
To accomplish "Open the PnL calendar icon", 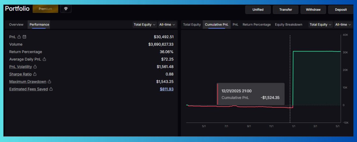I will [24, 37].
